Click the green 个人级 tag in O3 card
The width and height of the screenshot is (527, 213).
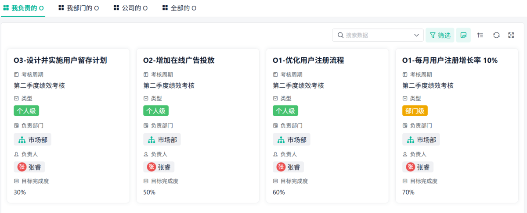(x=26, y=111)
